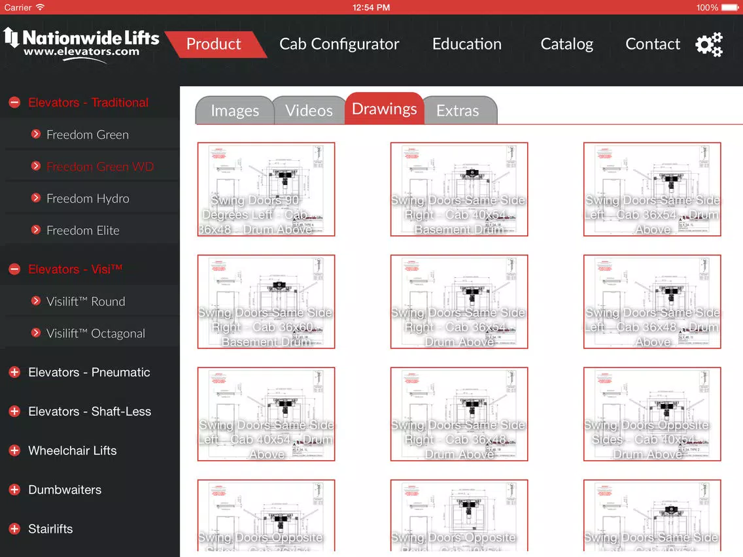This screenshot has width=743, height=557.
Task: Expand Elevators - Pneumatic plus icon
Action: click(x=14, y=372)
